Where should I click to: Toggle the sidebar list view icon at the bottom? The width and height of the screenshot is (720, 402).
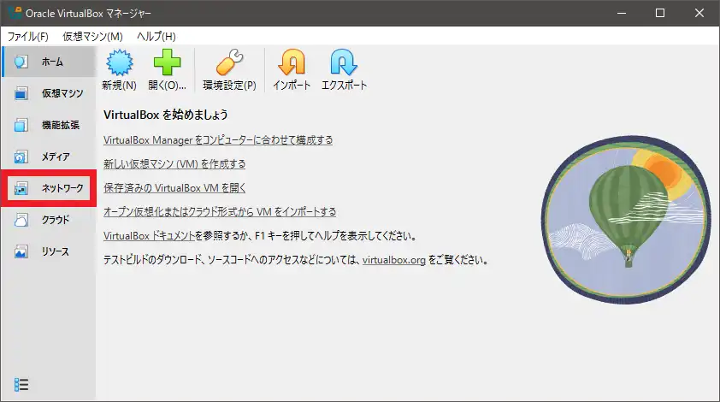click(x=21, y=385)
